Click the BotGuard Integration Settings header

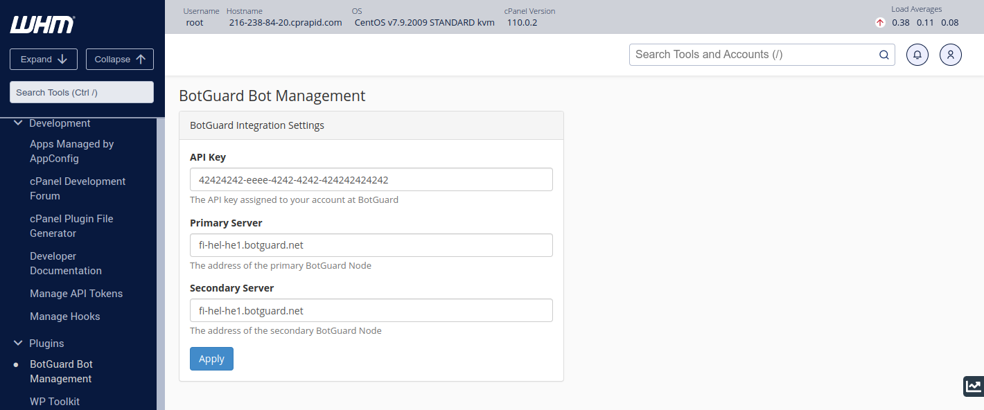tap(371, 125)
